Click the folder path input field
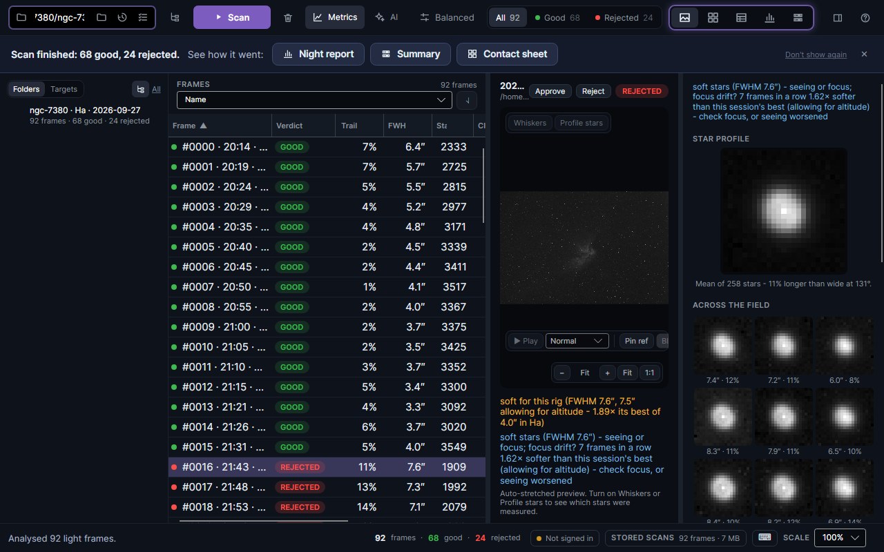884x552 pixels. (59, 17)
